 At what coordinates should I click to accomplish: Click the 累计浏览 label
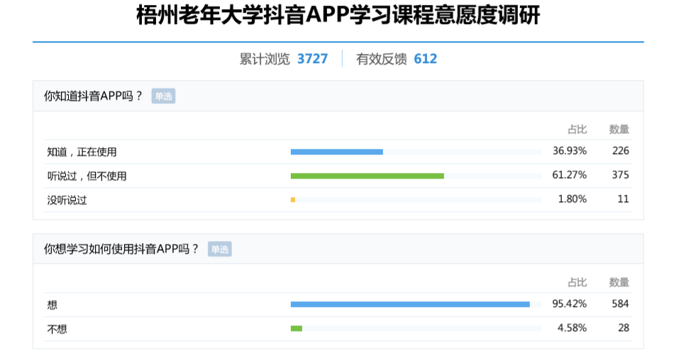(265, 59)
